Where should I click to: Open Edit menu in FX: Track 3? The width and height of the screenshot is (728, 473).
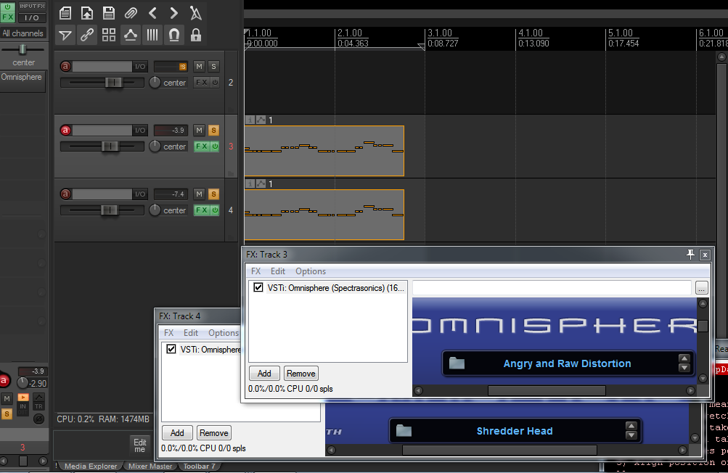278,271
